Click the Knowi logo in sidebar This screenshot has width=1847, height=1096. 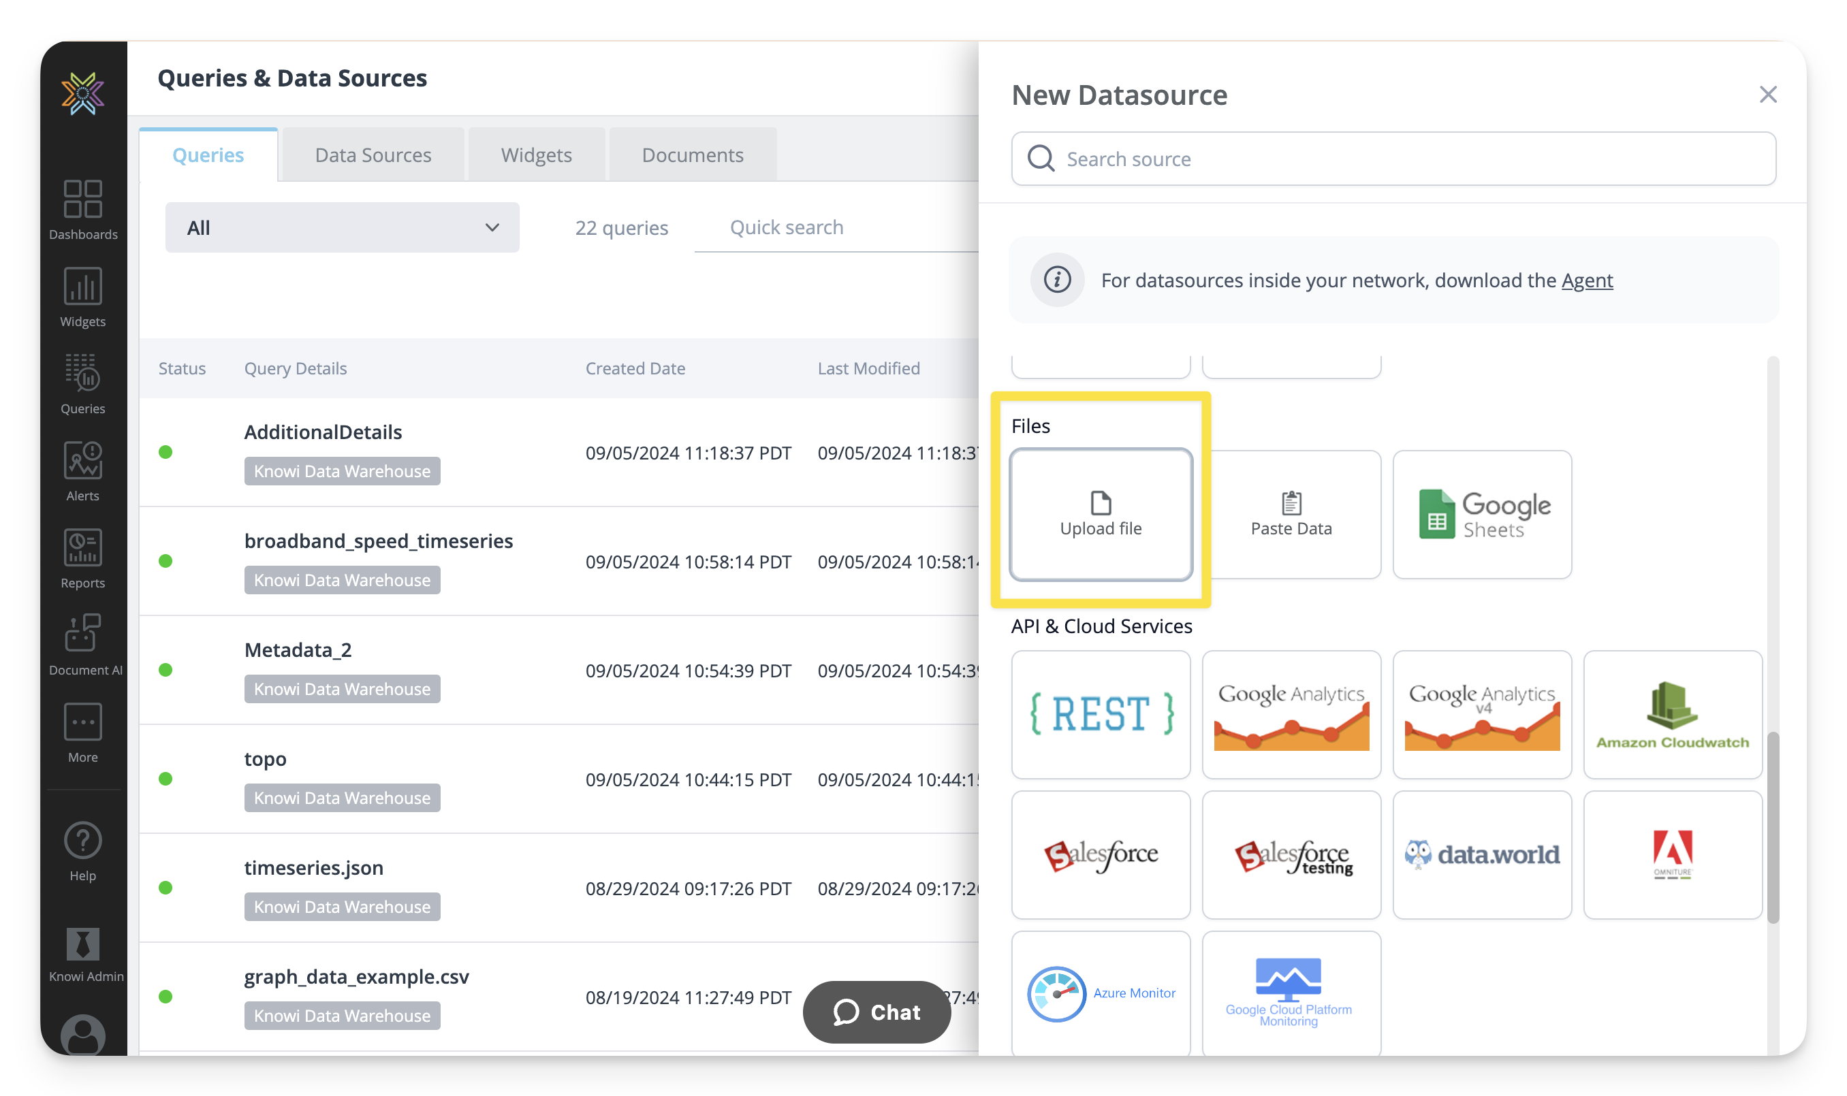[82, 93]
